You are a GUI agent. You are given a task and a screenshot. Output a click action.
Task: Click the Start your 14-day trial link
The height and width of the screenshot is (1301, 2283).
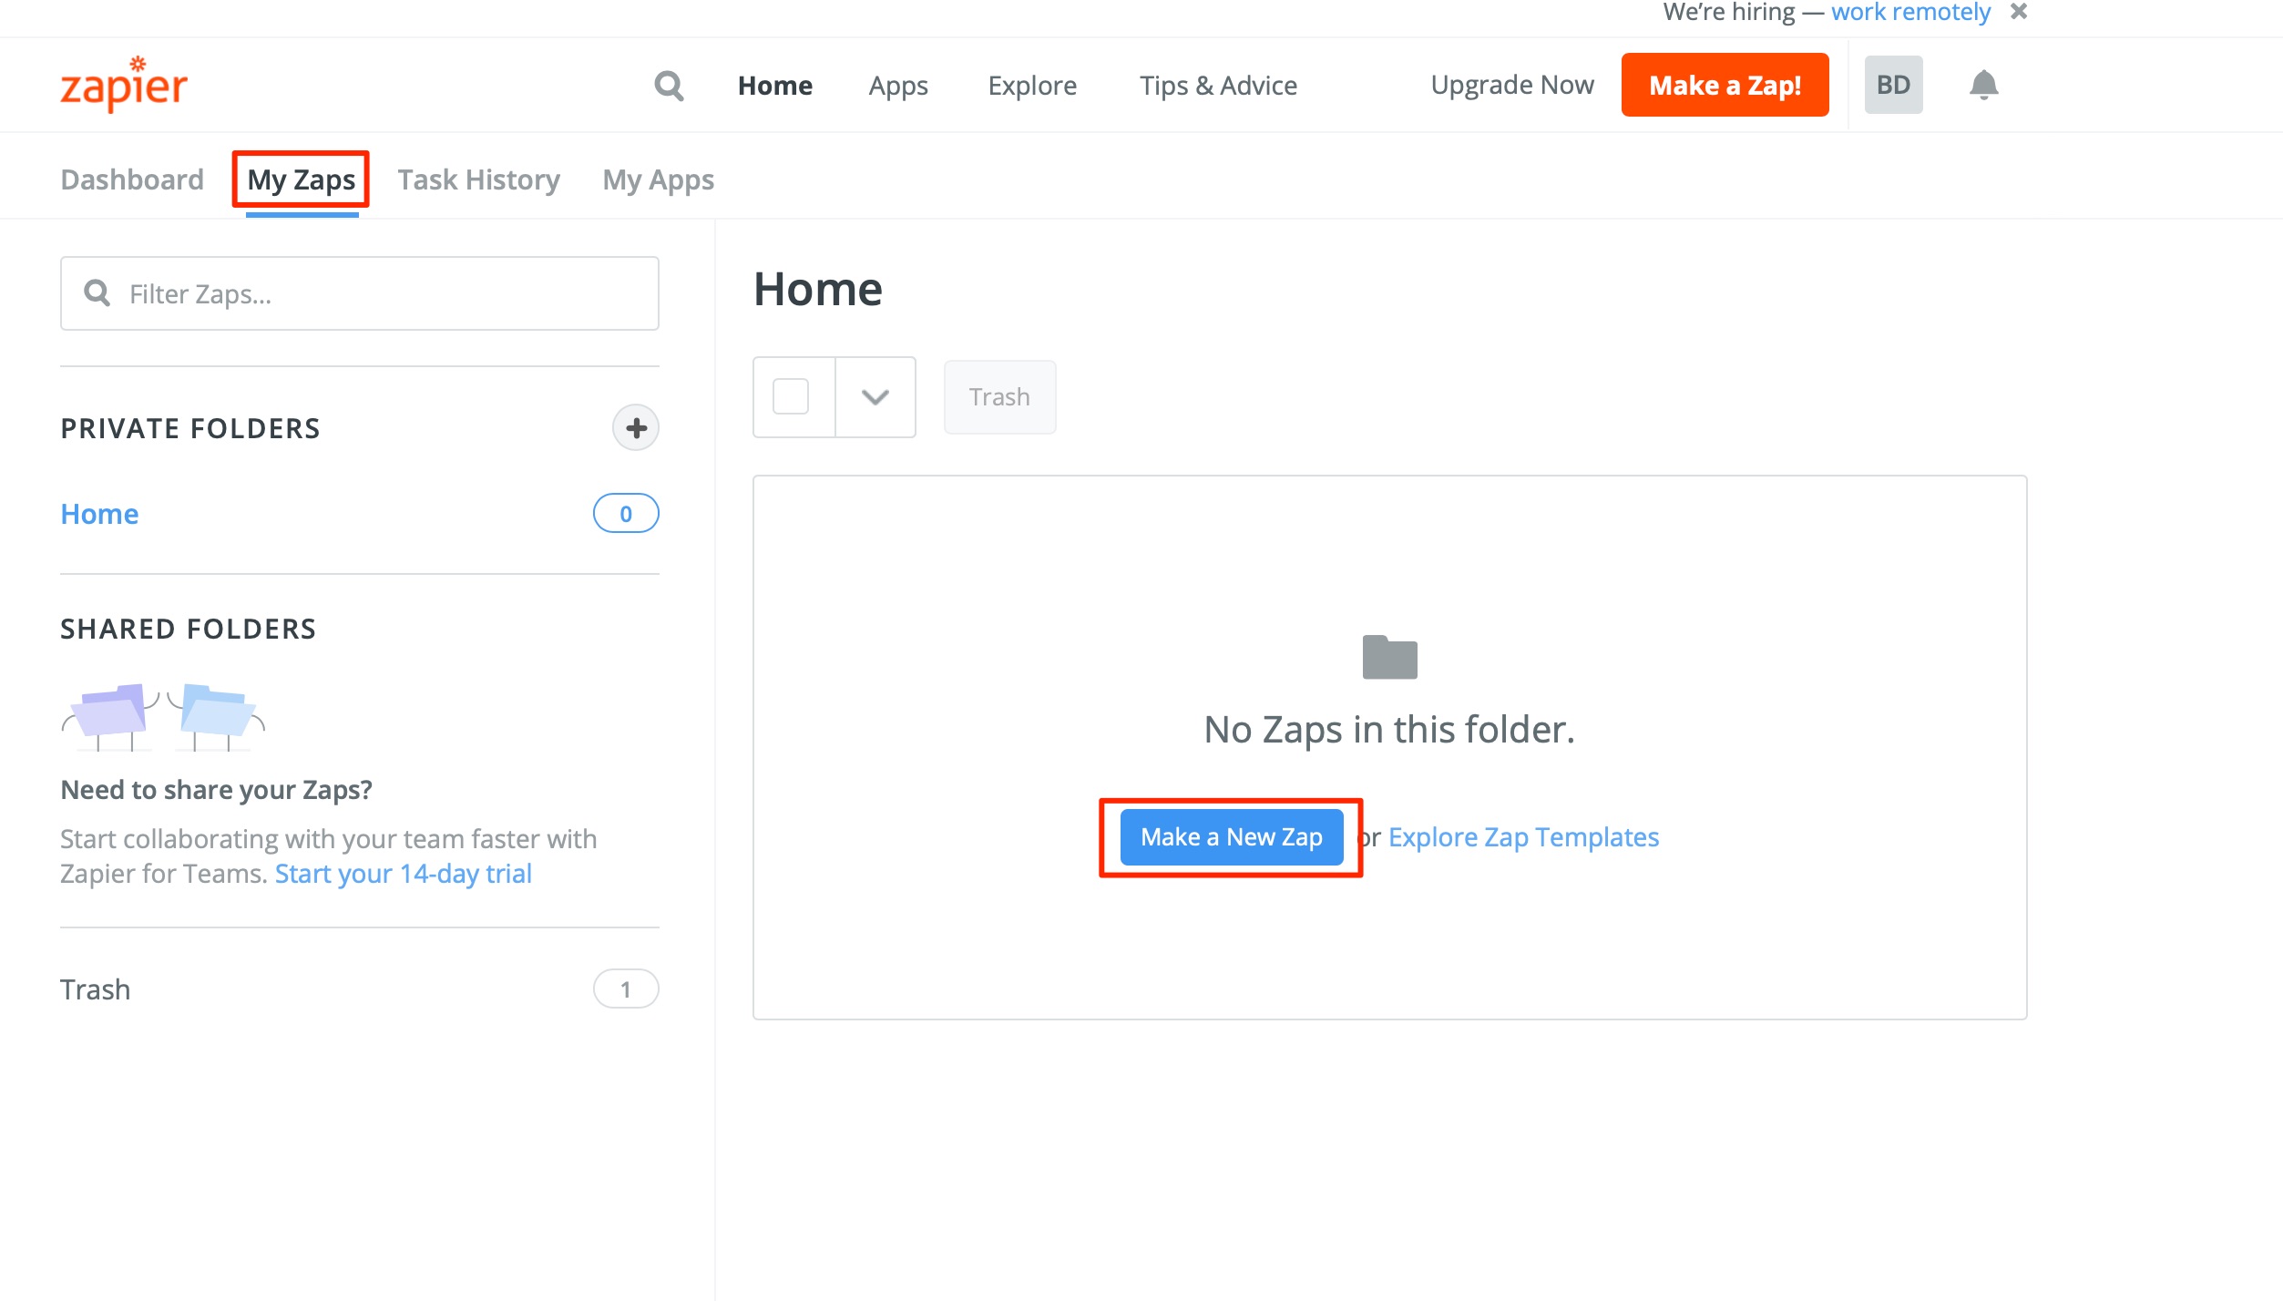(403, 873)
